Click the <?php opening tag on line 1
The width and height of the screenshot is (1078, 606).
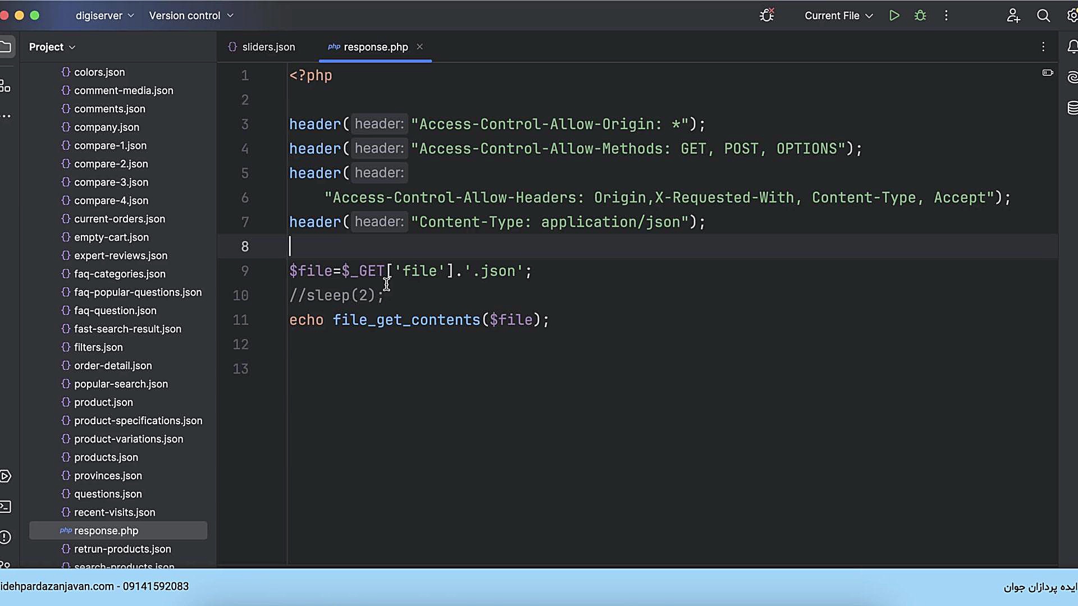click(310, 75)
